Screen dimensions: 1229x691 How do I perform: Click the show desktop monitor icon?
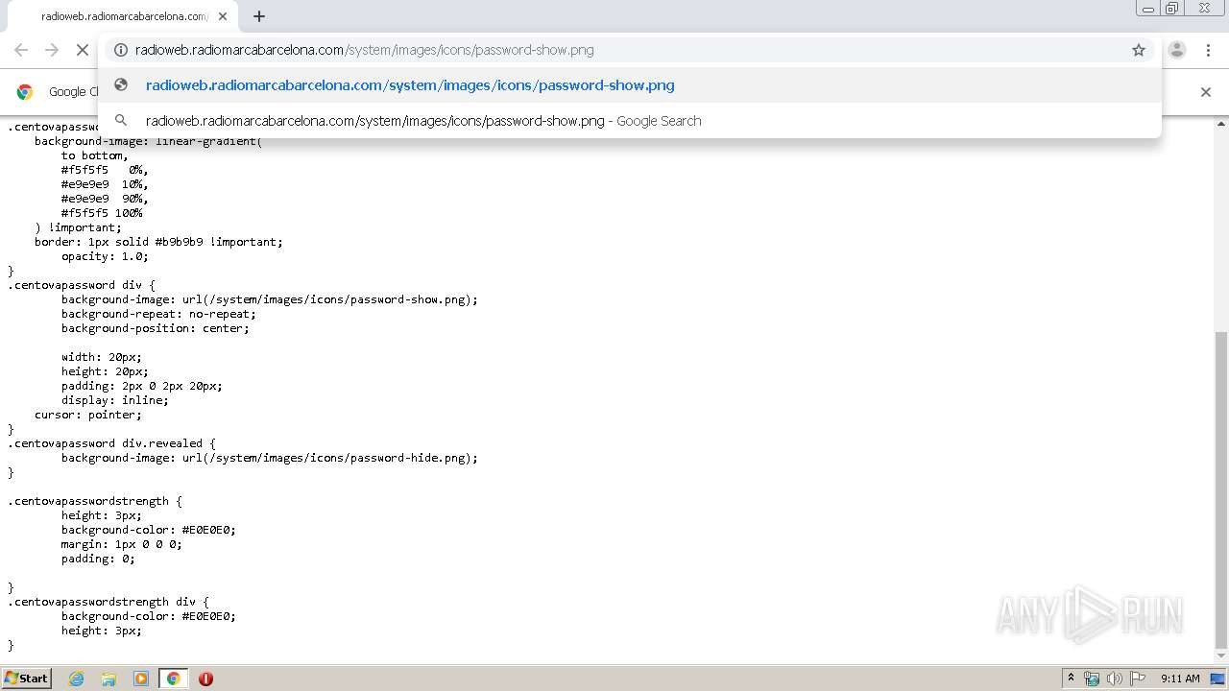point(1217,679)
